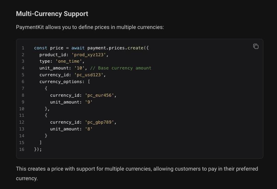The image size is (277, 189).
Task: Click the await keyword in line 1
Action: click(x=78, y=48)
